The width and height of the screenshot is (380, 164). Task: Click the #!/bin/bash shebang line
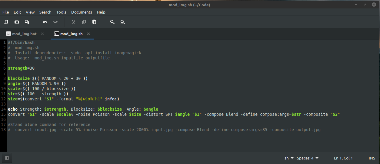click(21, 43)
